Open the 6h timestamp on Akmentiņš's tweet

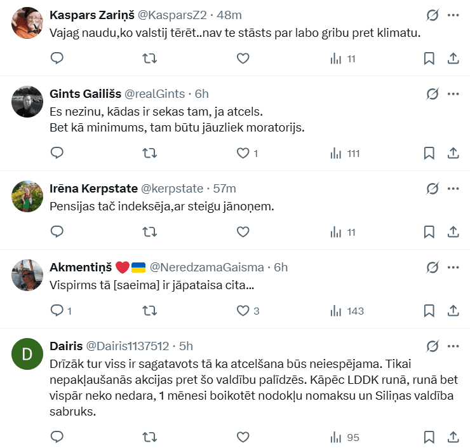pos(281,268)
